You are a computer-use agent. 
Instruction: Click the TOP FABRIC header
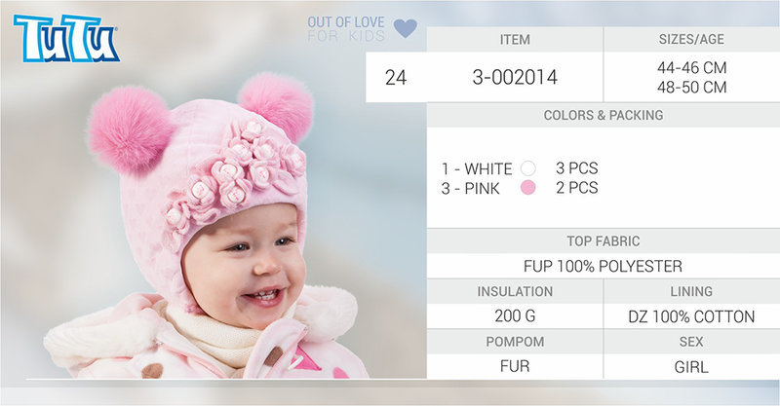coord(604,241)
